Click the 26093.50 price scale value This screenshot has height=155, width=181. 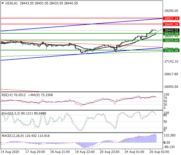tap(171, 87)
